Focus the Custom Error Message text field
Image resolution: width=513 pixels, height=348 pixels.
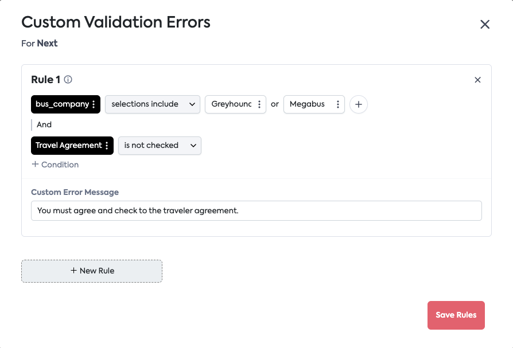[x=256, y=210]
